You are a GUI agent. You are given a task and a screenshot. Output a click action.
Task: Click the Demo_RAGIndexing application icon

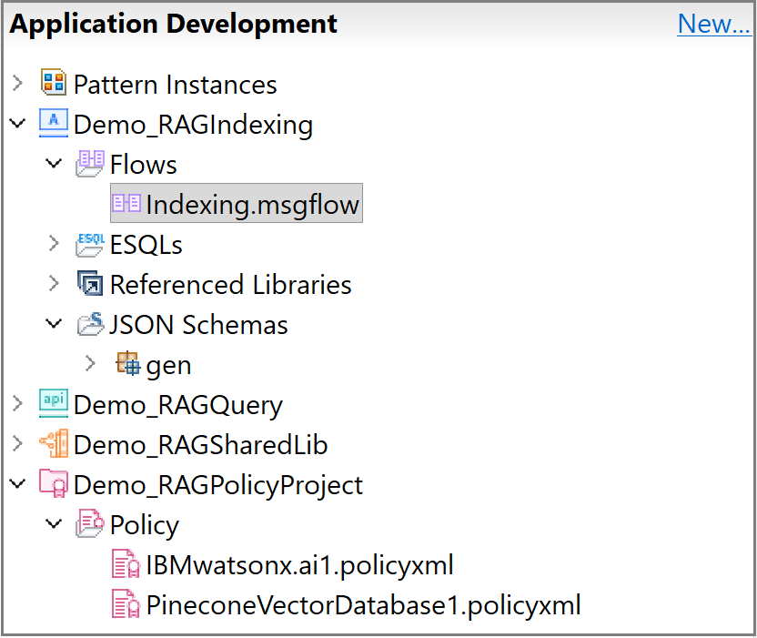click(54, 124)
